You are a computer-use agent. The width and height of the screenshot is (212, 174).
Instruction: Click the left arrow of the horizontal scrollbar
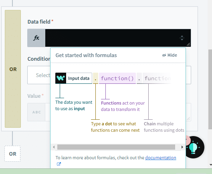tap(54, 147)
